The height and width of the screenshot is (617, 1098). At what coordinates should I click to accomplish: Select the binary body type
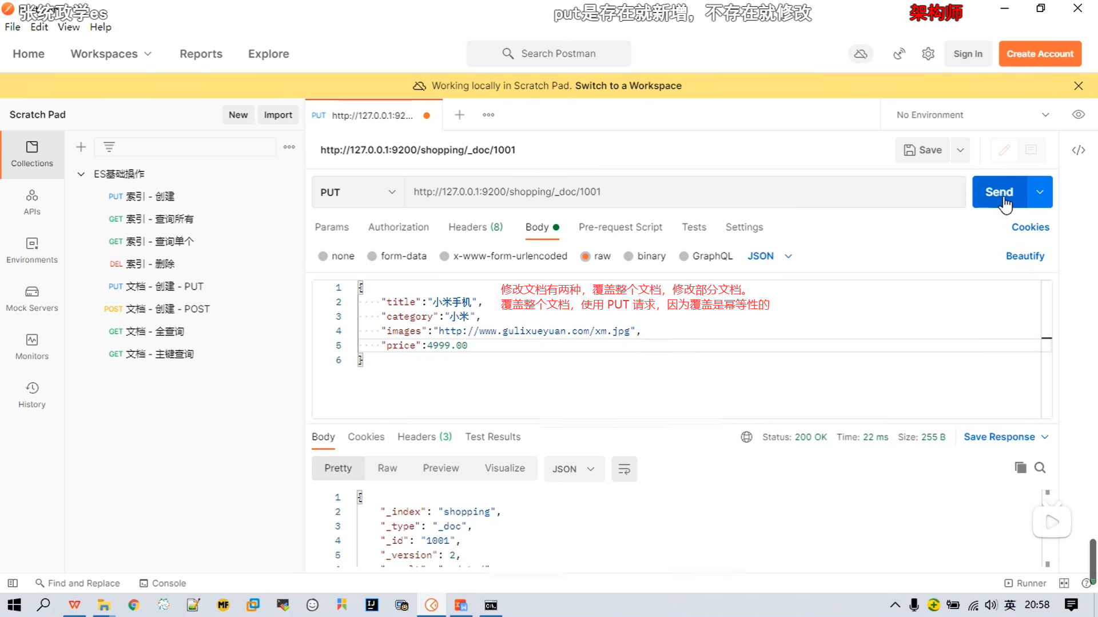pyautogui.click(x=628, y=257)
